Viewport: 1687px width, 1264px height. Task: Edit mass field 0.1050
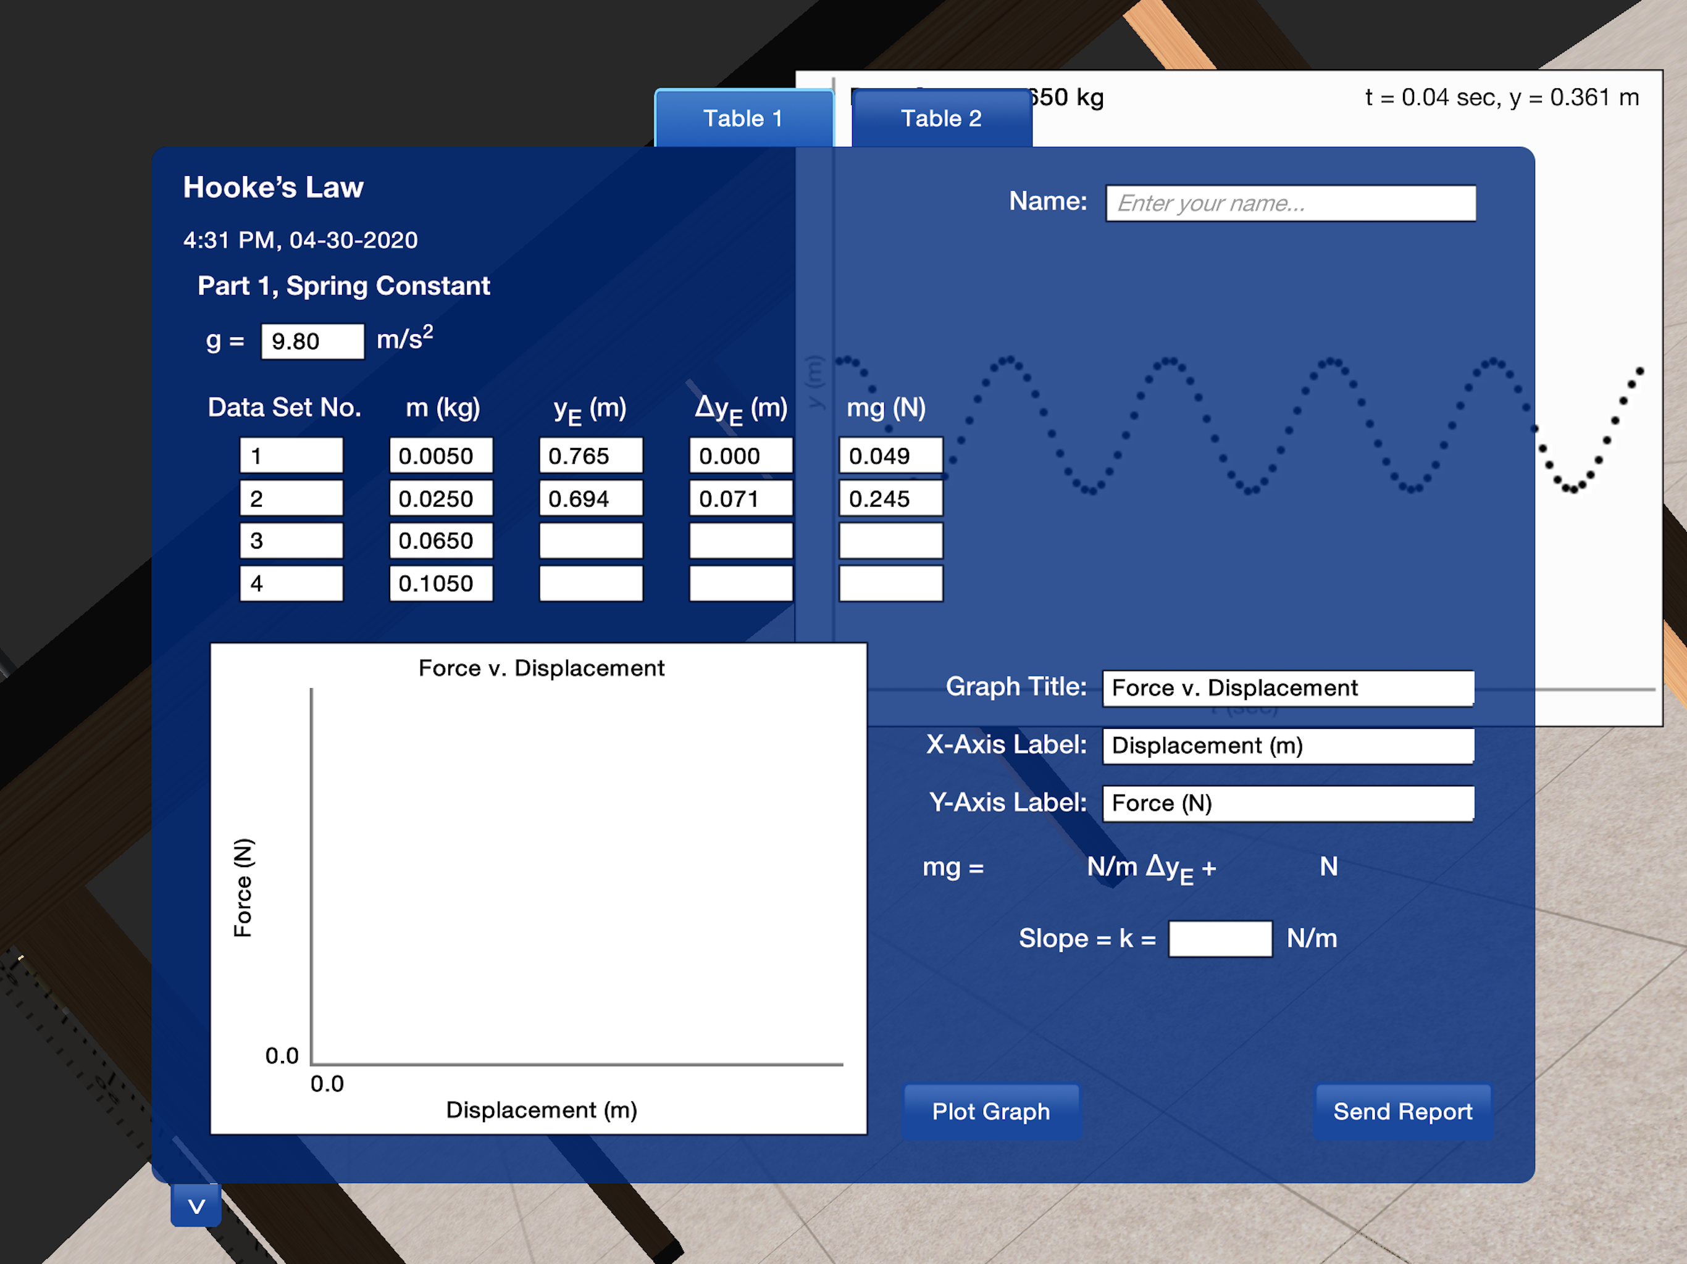click(441, 583)
